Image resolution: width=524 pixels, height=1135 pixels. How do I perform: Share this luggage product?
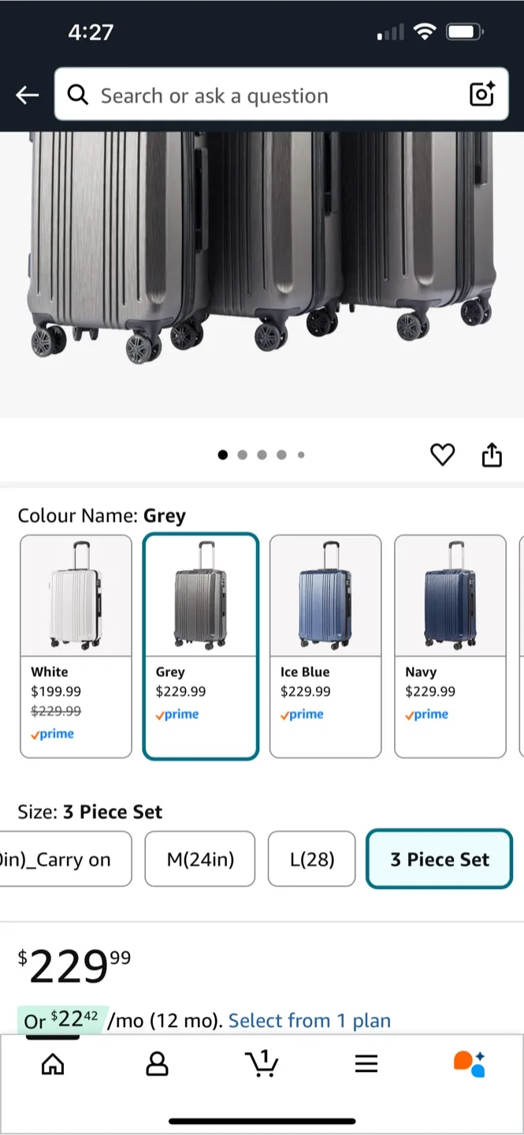(x=492, y=454)
